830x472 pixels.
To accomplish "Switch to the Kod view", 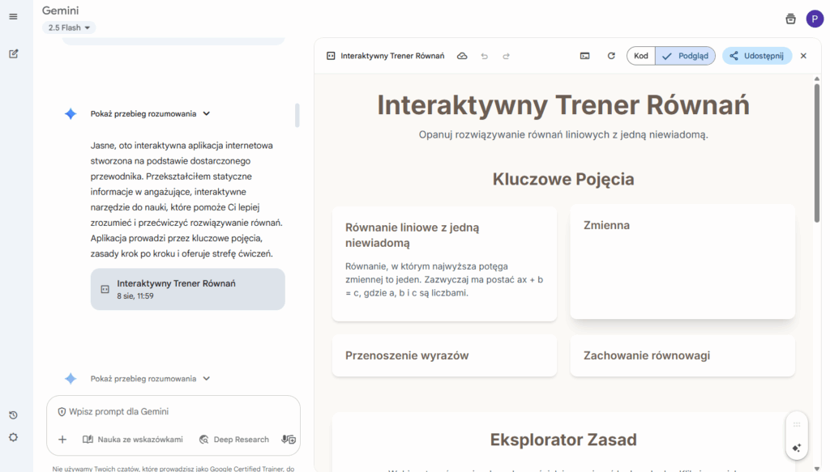I will pyautogui.click(x=640, y=56).
